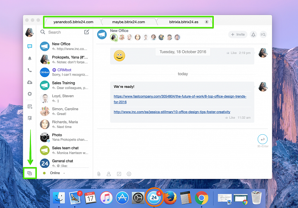The height and width of the screenshot is (208, 298).
Task: Mute notifications for New Office chat
Action: [253, 35]
